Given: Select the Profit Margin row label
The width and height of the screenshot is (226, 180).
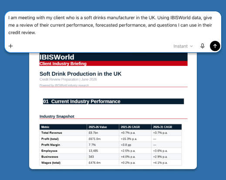Looking at the screenshot, I should click(x=51, y=145).
